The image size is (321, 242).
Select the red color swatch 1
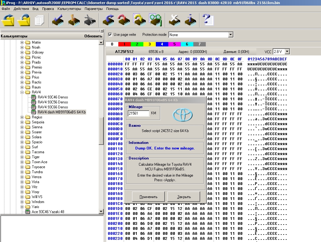125,44
